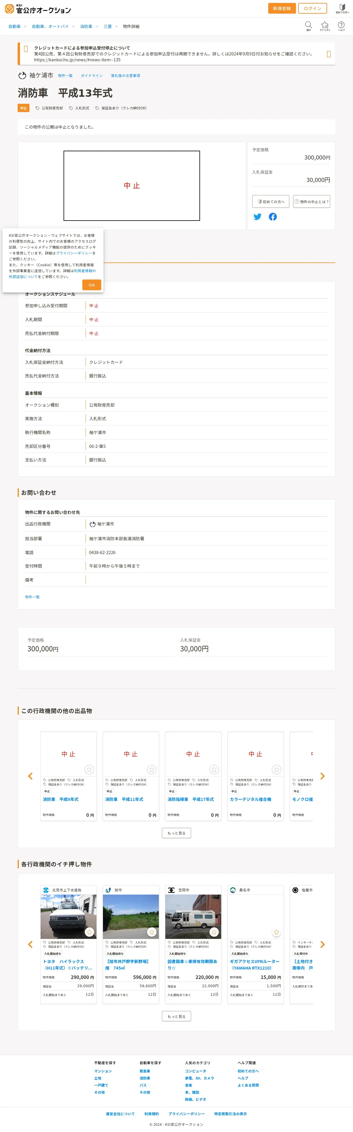Open footer マンション link
The image size is (353, 1132).
(x=103, y=1071)
